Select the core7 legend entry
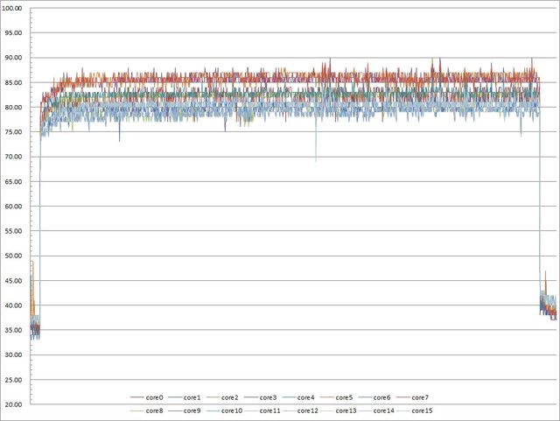The image size is (560, 421). 420,398
